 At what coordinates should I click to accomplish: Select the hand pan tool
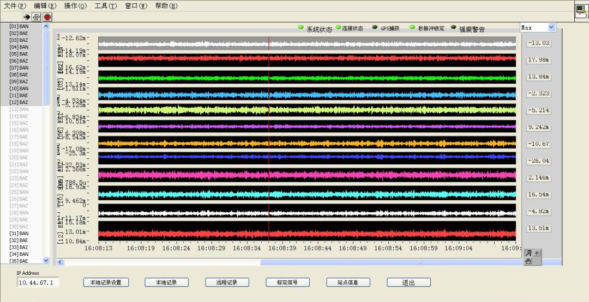[528, 261]
